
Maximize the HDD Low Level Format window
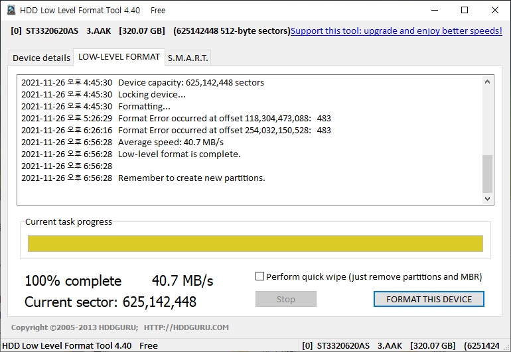[465, 10]
